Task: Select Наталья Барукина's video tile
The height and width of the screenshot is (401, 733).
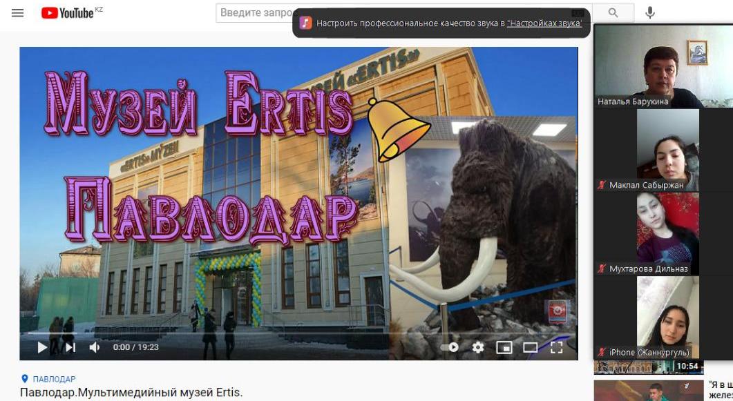Action: (663, 66)
